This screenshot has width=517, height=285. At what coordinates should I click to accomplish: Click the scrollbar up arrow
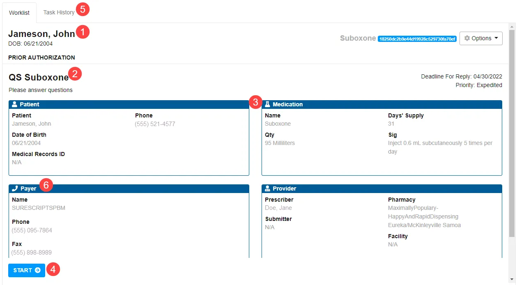(512, 26)
